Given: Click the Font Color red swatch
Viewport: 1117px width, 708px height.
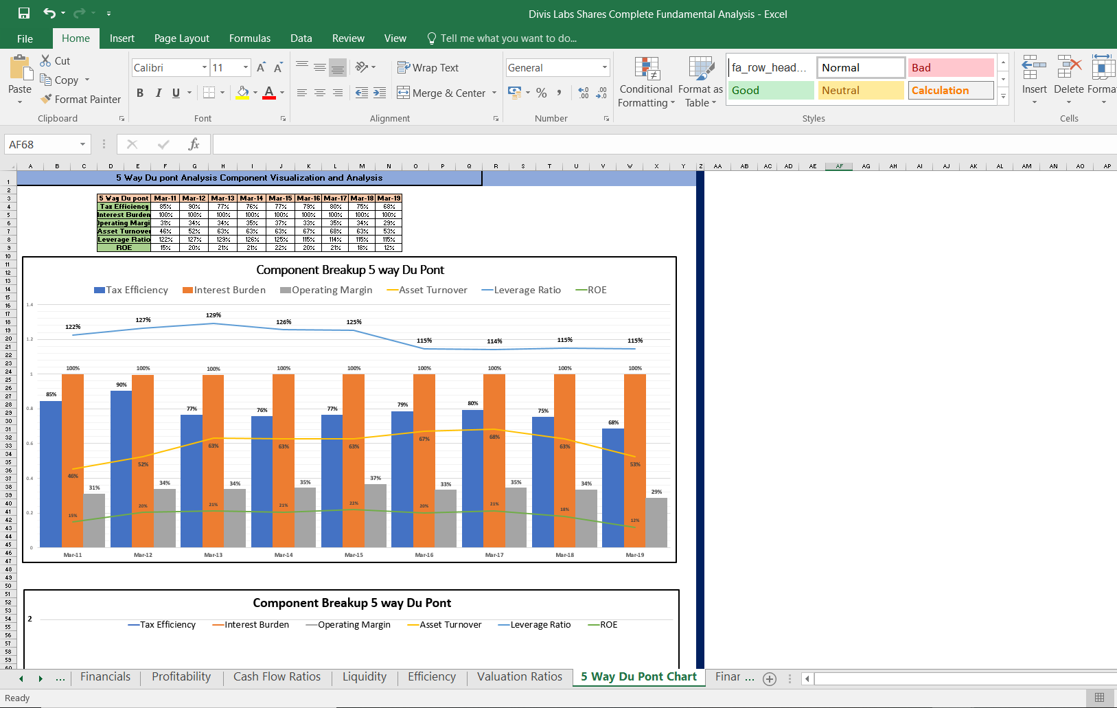Looking at the screenshot, I should point(269,93).
